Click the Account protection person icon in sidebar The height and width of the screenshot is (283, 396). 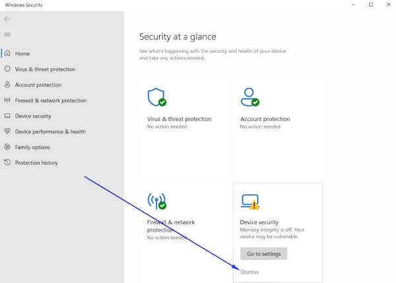(8, 85)
